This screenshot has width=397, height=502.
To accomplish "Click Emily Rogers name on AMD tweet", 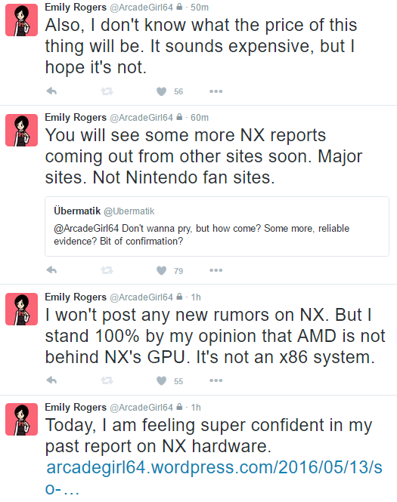I will coord(76,297).
